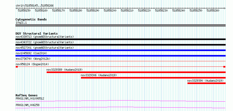The image size is (233, 111).
Task: Click the RefSeq Genes track heading
Action: coord(27,95)
